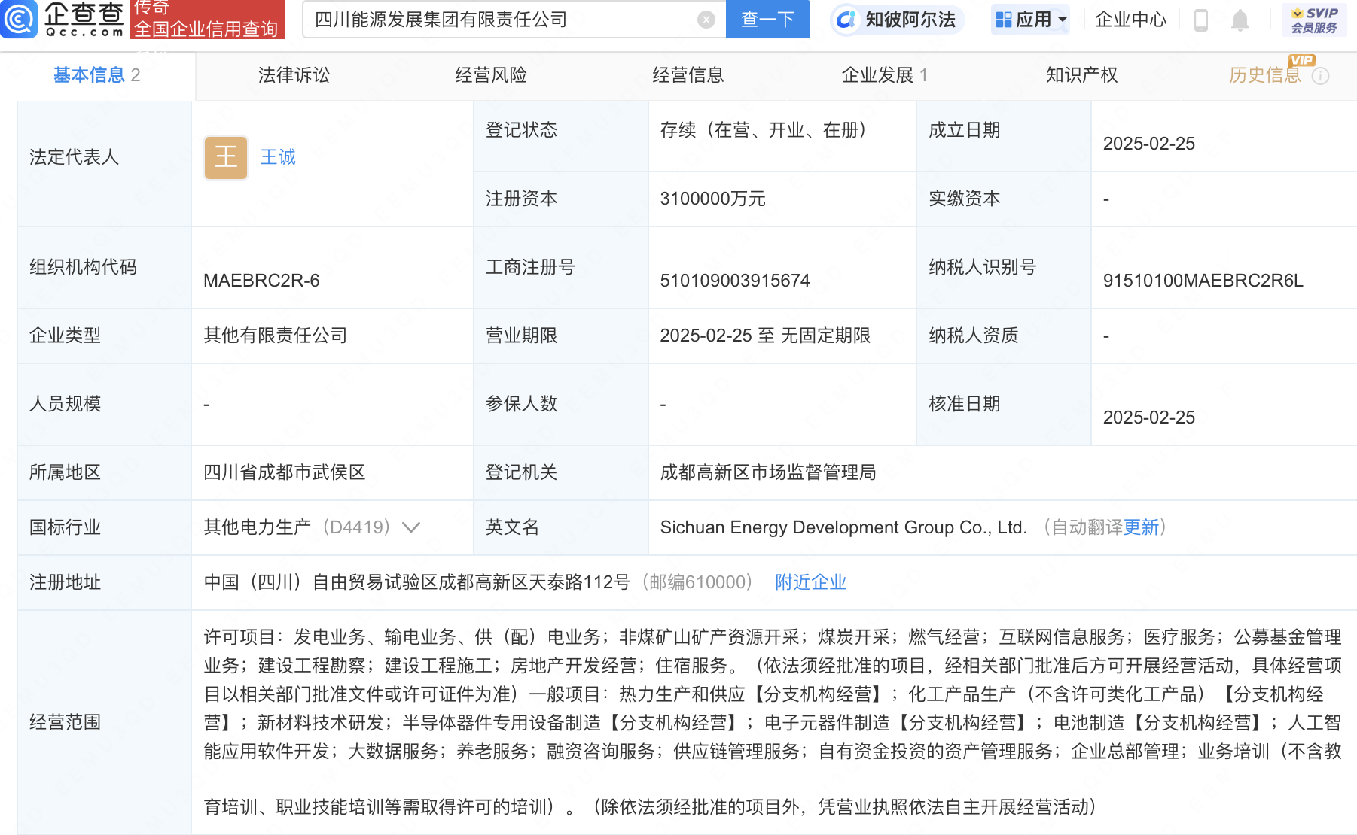1357x835 pixels.
Task: Open legal representative 王诚 link
Action: (278, 157)
